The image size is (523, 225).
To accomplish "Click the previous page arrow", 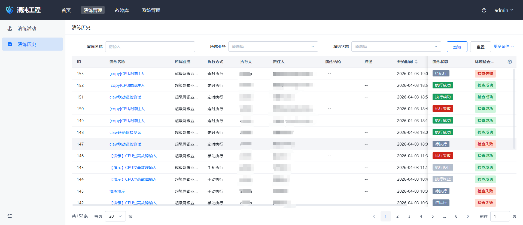I will (374, 216).
